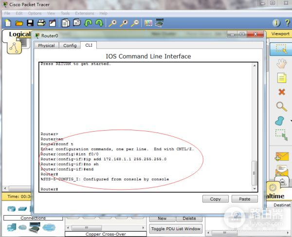Switch to the Physical tab
Viewport: 292px width, 237px height.
[46, 45]
